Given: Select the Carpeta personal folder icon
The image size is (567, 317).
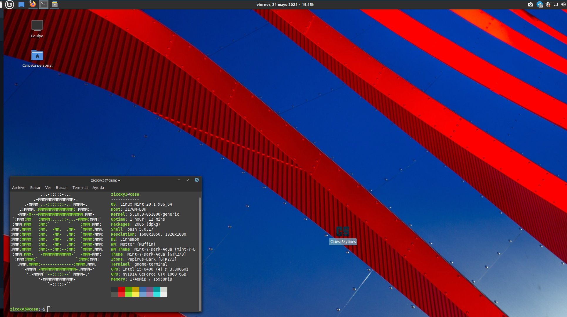Looking at the screenshot, I should pyautogui.click(x=37, y=55).
